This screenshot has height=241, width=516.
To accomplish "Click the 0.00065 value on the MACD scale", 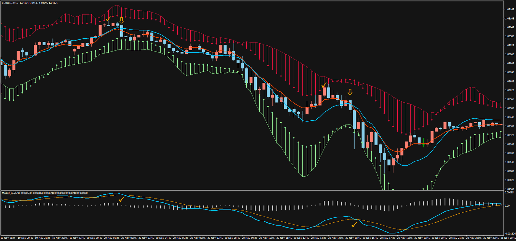I will click(509, 192).
